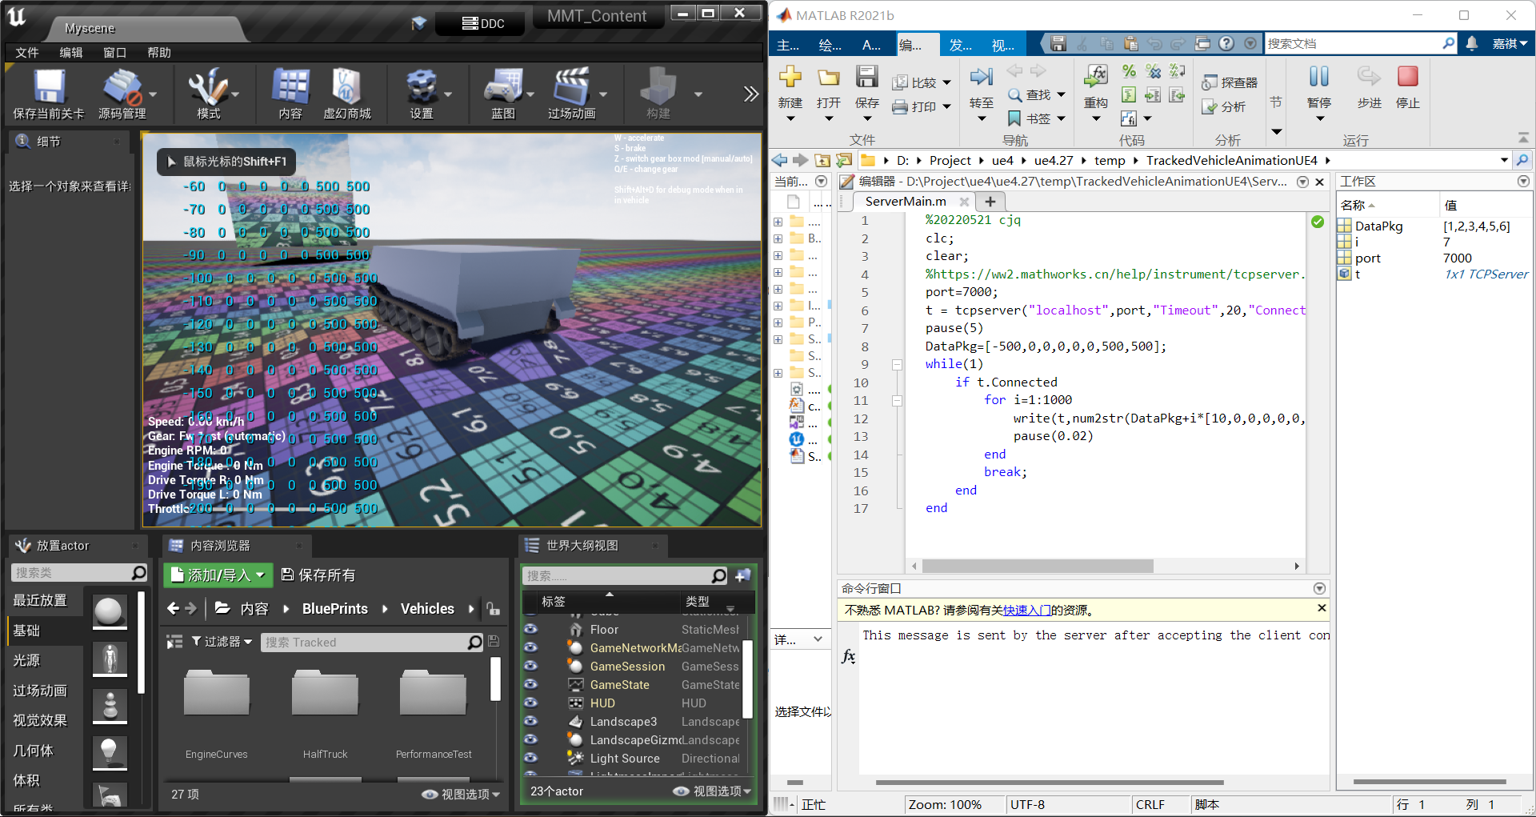Click the 保存当前关卡 (Save Current Level) icon
This screenshot has height=817, width=1536.
pyautogui.click(x=49, y=92)
